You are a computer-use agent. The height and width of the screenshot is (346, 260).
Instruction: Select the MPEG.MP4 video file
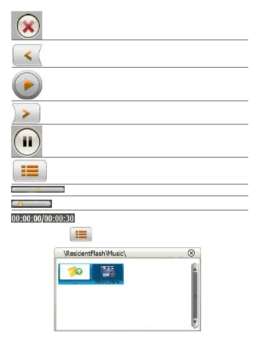[107, 274]
